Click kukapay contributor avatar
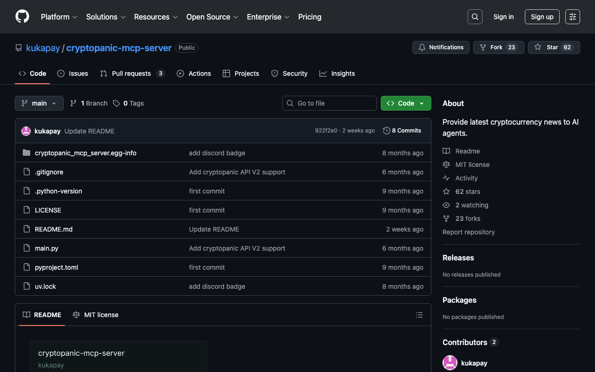 pos(450,363)
